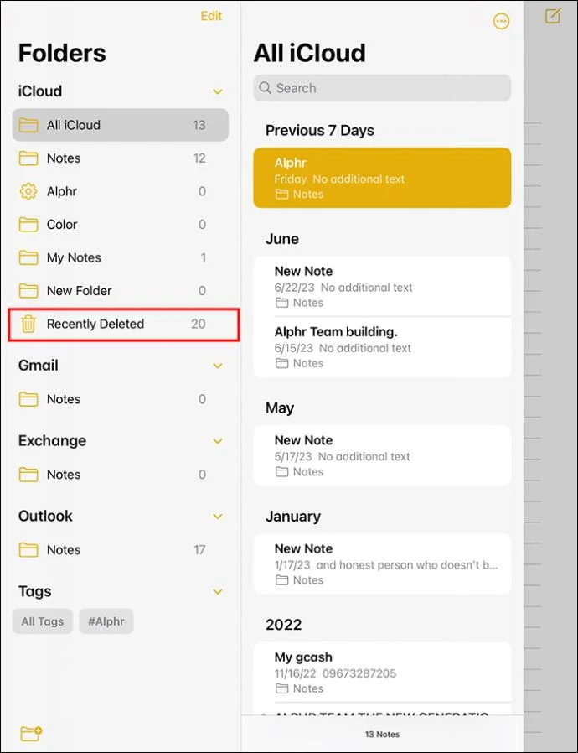Viewport: 578px width, 753px height.
Task: Collapse the Outlook section chevron
Action: (x=218, y=517)
